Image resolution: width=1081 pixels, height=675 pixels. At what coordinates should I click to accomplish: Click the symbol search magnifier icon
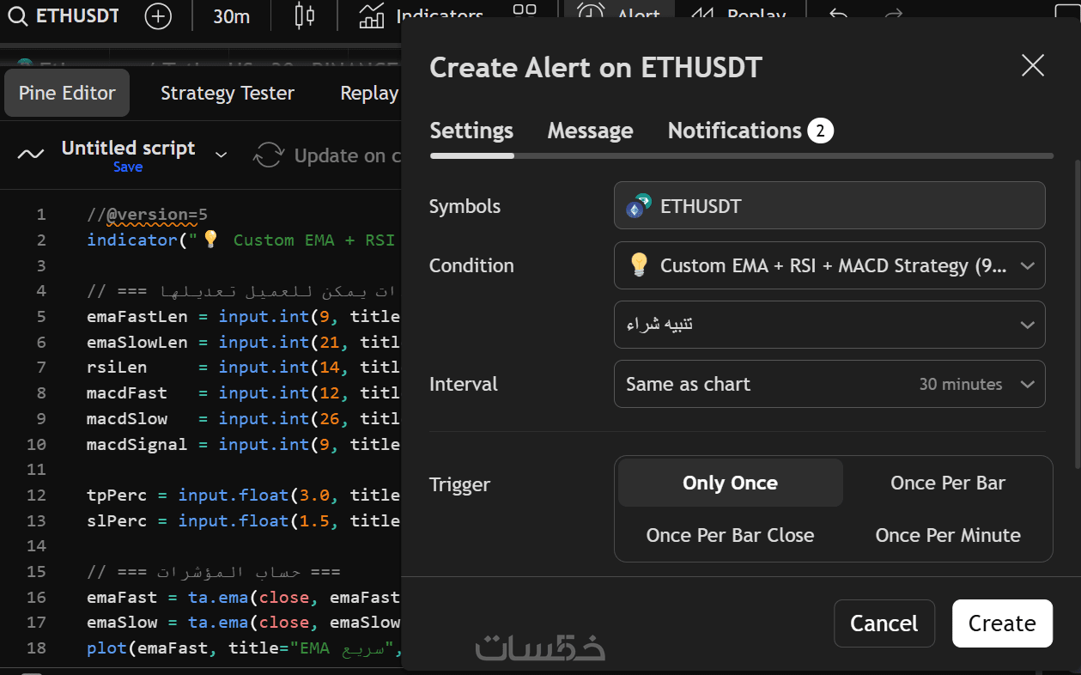coord(19,16)
